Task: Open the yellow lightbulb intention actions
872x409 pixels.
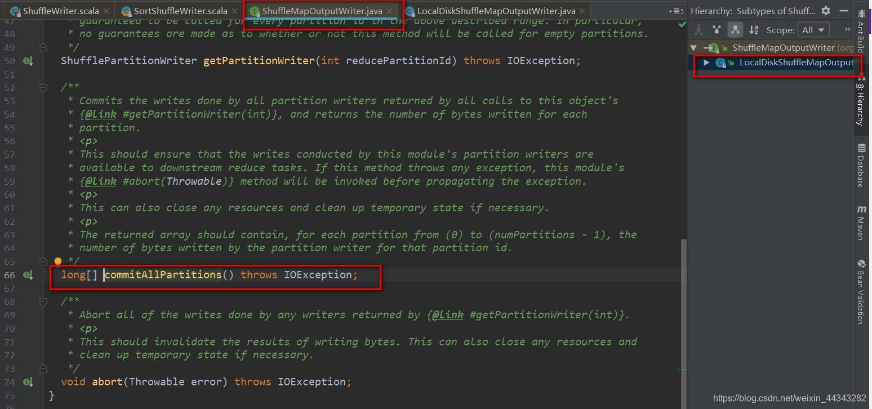Action: [x=57, y=262]
